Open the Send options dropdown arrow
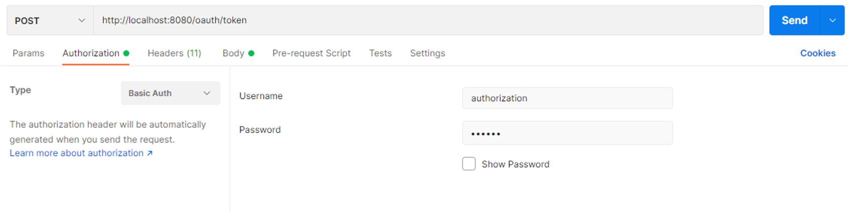 (x=832, y=20)
